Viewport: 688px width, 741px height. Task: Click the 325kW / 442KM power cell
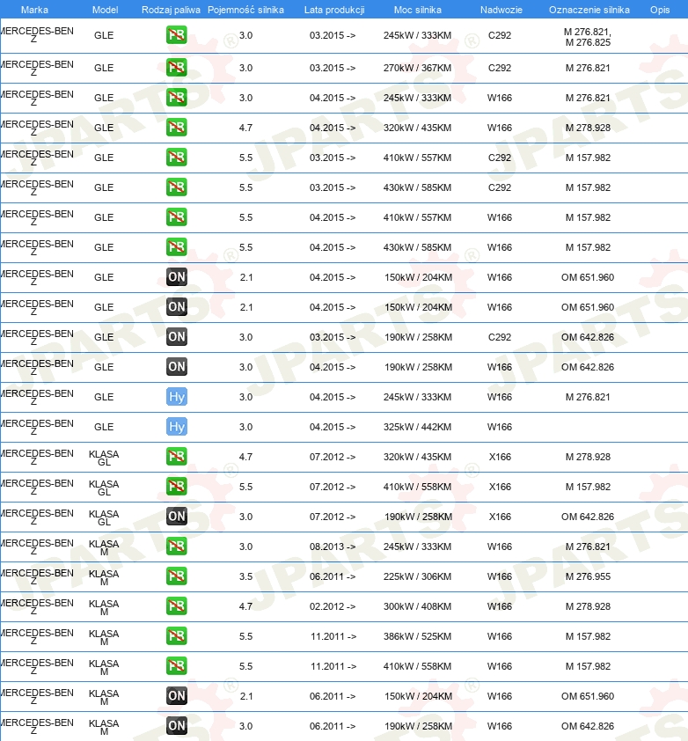tap(417, 427)
